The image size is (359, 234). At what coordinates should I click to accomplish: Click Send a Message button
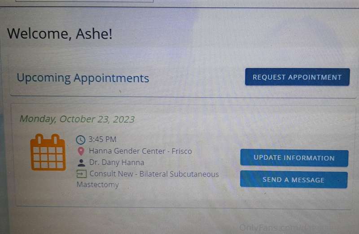click(x=294, y=180)
